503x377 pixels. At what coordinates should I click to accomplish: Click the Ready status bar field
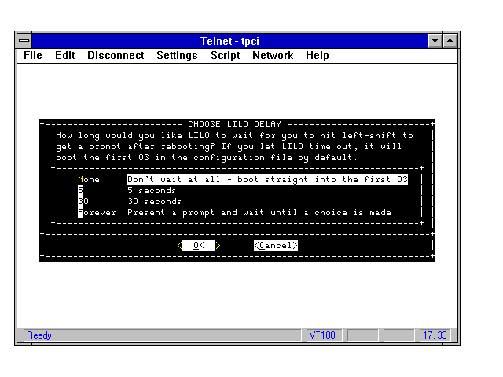pyautogui.click(x=161, y=335)
